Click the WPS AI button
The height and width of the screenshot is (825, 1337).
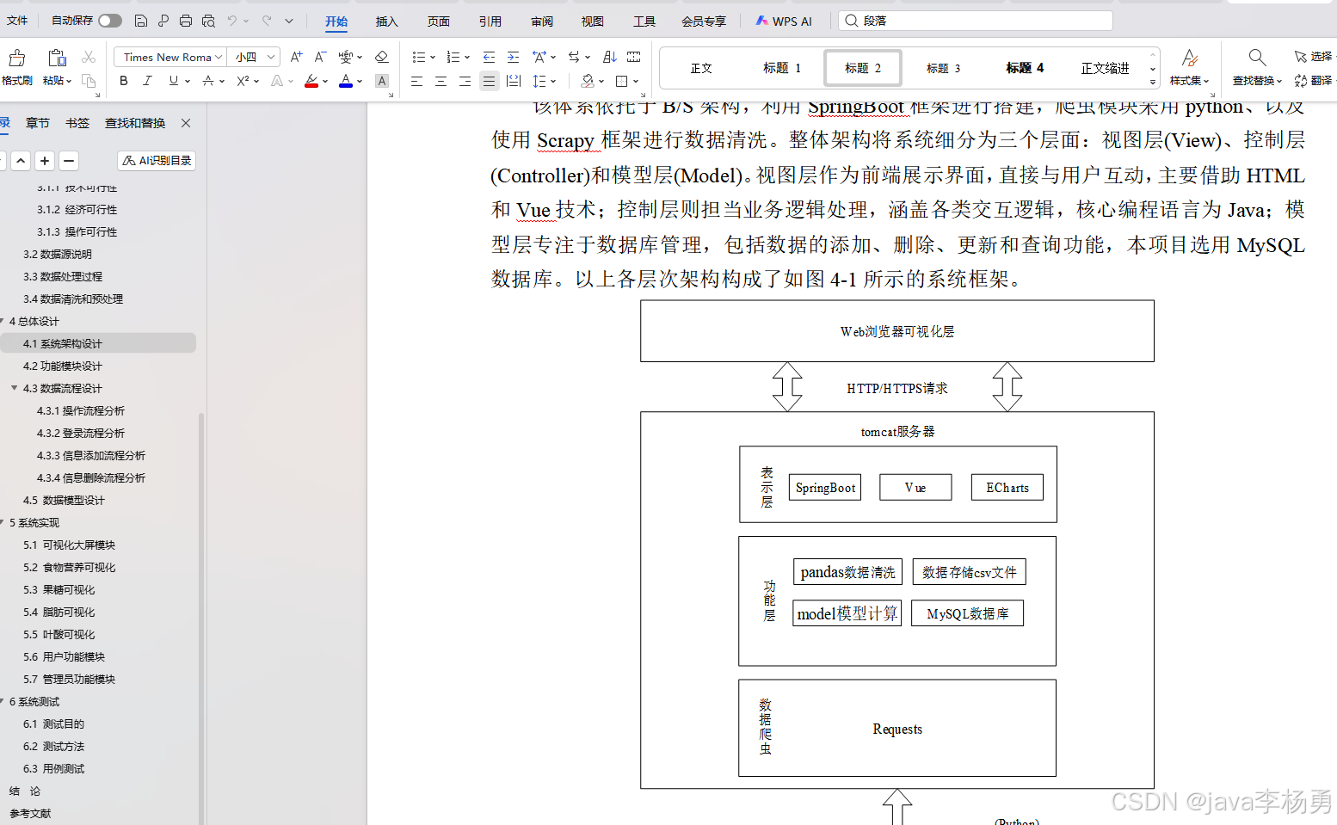click(784, 21)
